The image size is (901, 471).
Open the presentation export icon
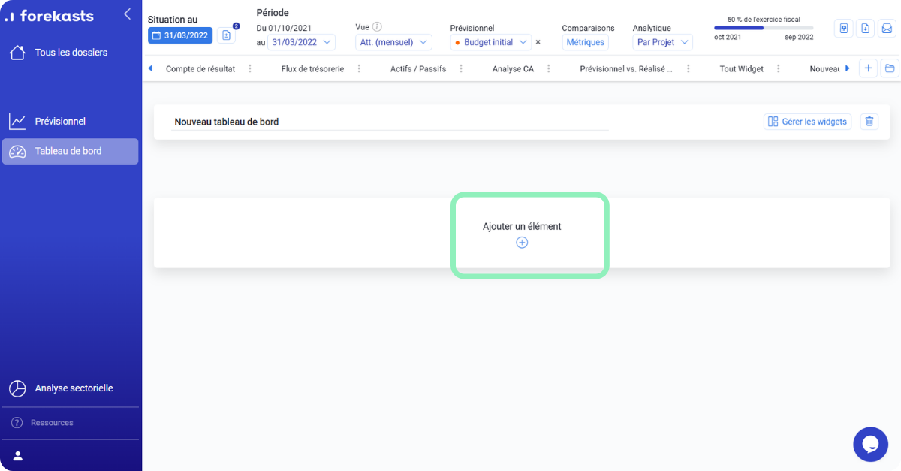844,28
